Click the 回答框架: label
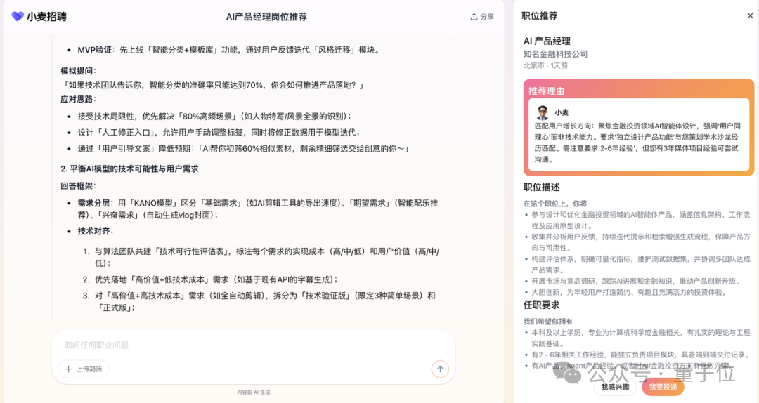 pyautogui.click(x=79, y=185)
